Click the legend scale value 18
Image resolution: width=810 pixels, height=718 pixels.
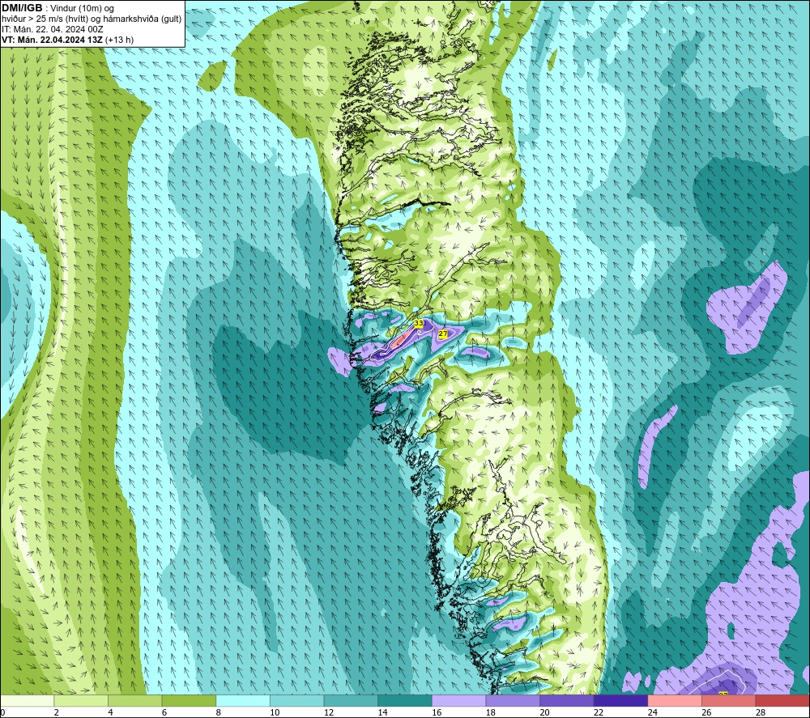[491, 712]
